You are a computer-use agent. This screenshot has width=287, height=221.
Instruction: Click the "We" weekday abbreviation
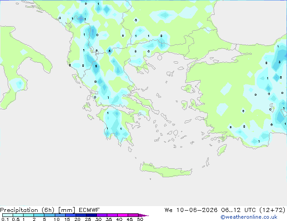click(168, 210)
